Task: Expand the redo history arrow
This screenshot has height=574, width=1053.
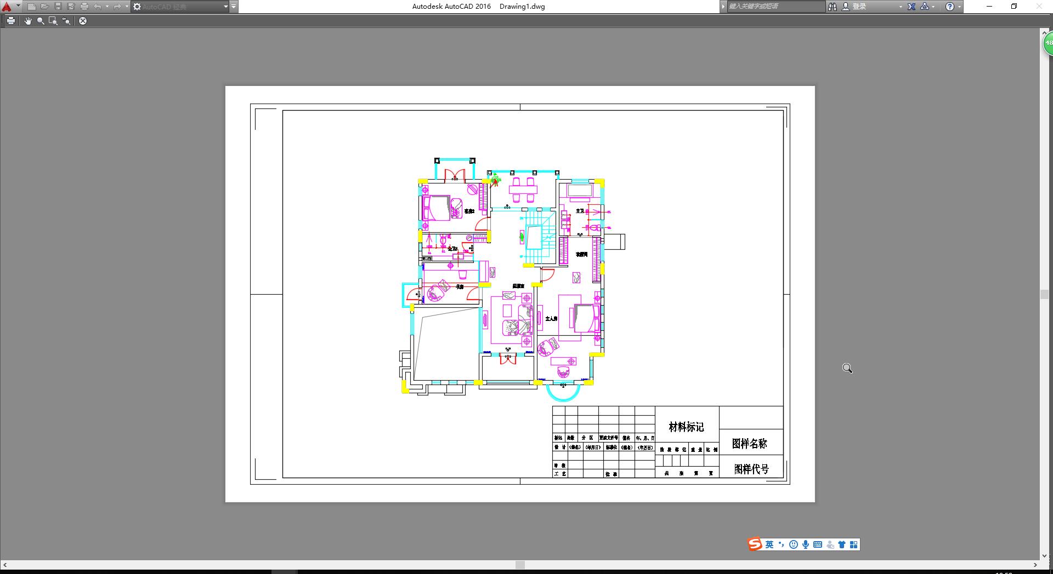Action: click(x=127, y=7)
